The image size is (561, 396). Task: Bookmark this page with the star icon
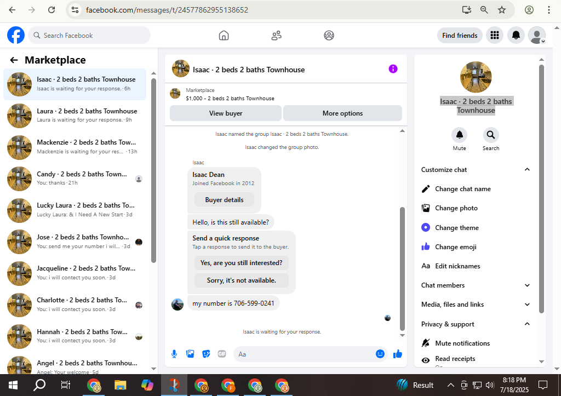[502, 10]
